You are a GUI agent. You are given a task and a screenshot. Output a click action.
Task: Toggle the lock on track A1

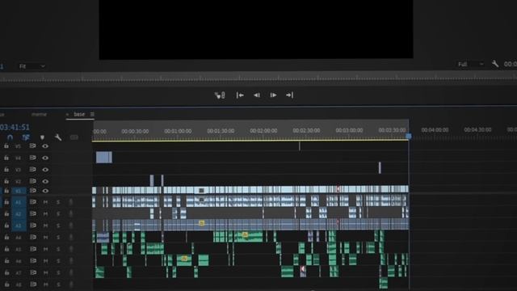click(x=6, y=202)
